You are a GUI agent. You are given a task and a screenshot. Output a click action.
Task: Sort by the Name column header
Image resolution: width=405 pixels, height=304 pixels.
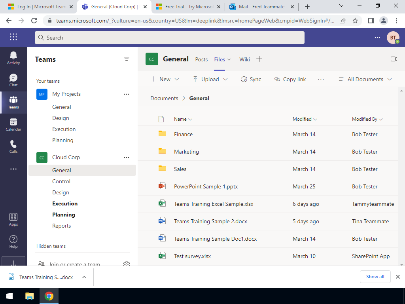[x=183, y=119]
